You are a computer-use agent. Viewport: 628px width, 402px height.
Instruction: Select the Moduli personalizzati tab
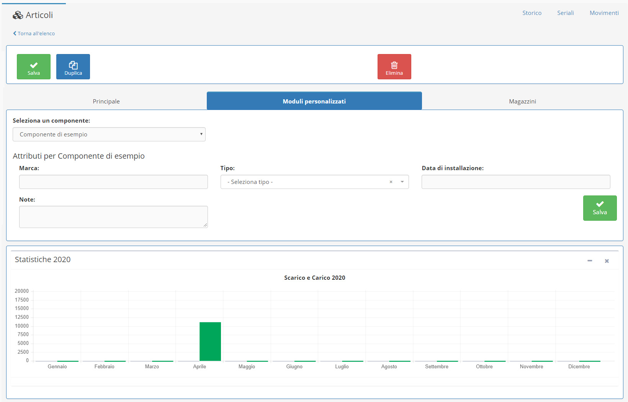314,102
